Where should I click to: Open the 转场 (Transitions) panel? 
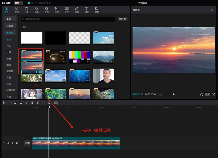pos(57,10)
